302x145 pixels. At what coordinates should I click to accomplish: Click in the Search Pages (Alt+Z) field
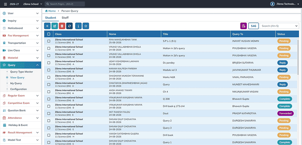[65, 4]
